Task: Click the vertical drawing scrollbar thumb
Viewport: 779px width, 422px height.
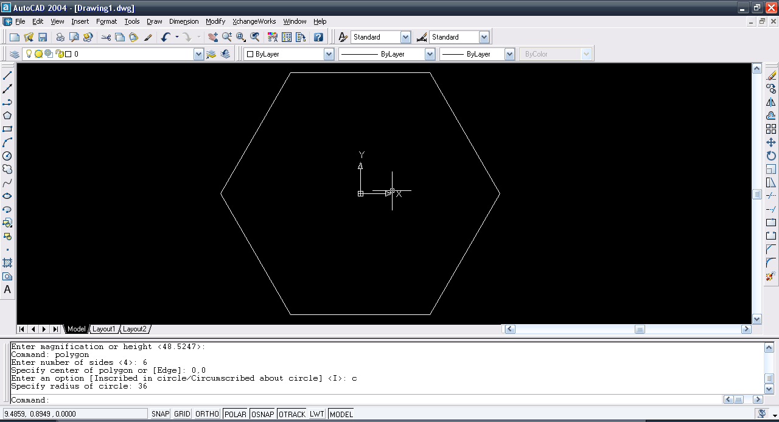Action: pyautogui.click(x=757, y=195)
